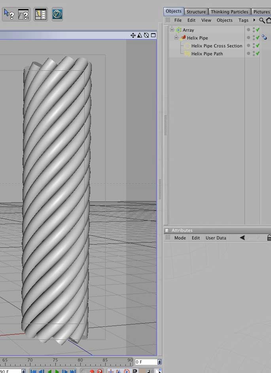Click the red autokeying button
The image size is (271, 373).
coord(92,371)
